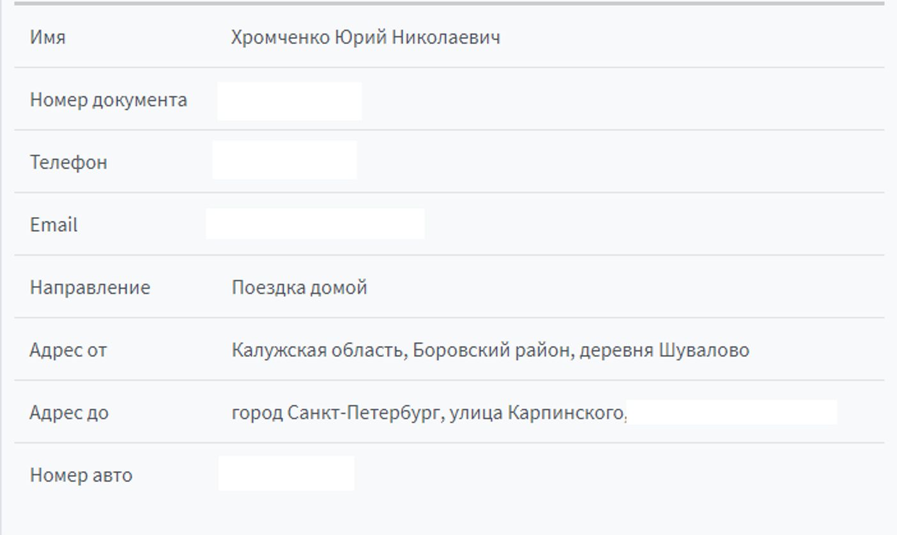
Task: Click the blank phone value box
Action: click(284, 160)
